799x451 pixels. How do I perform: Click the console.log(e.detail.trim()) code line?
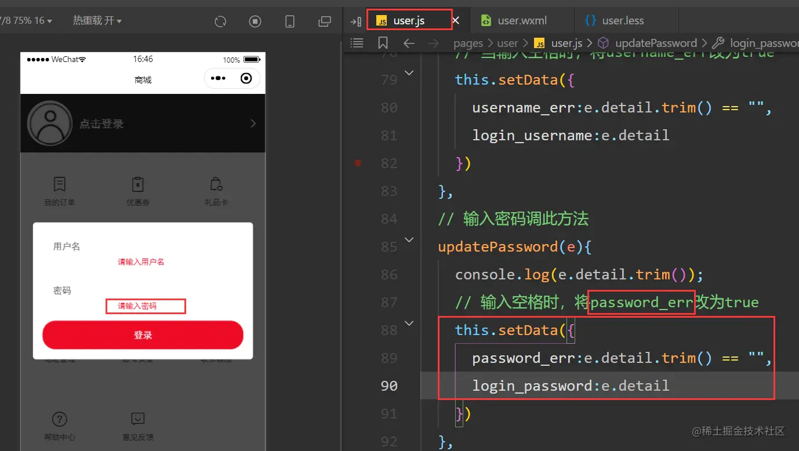tap(579, 274)
